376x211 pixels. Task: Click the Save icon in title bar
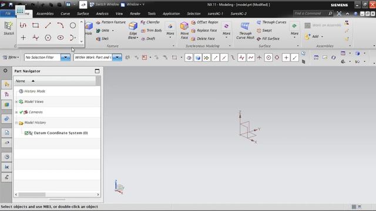(x=11, y=5)
